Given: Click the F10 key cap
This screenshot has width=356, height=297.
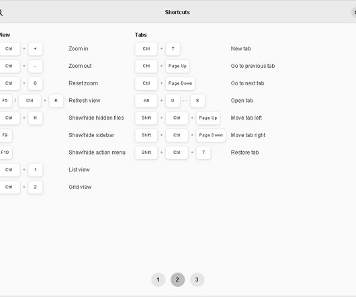Looking at the screenshot, I should (x=5, y=153).
